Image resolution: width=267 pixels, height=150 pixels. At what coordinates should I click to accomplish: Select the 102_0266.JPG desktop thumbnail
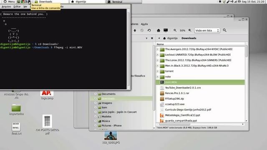point(111,137)
